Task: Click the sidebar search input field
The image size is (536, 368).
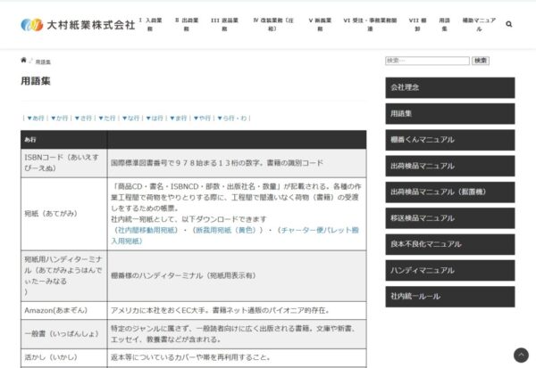Action: (x=427, y=61)
